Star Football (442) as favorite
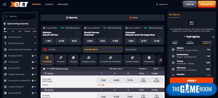The width and height of the screenshot is (218, 98). pos(32,56)
